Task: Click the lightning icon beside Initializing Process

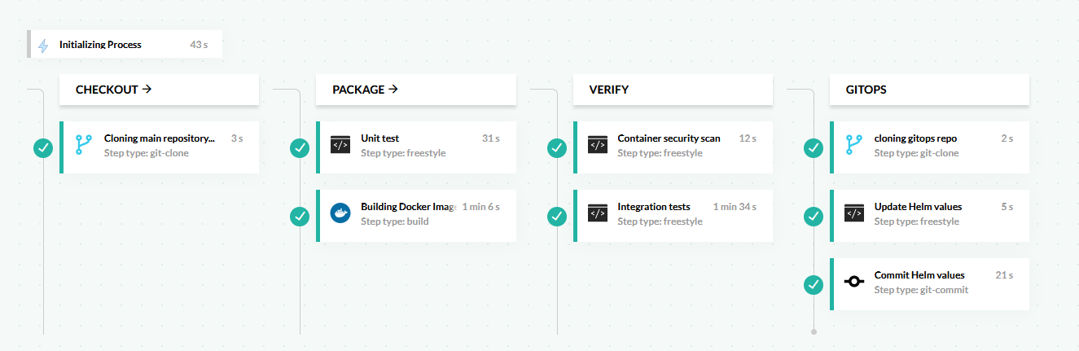Action: pos(43,46)
